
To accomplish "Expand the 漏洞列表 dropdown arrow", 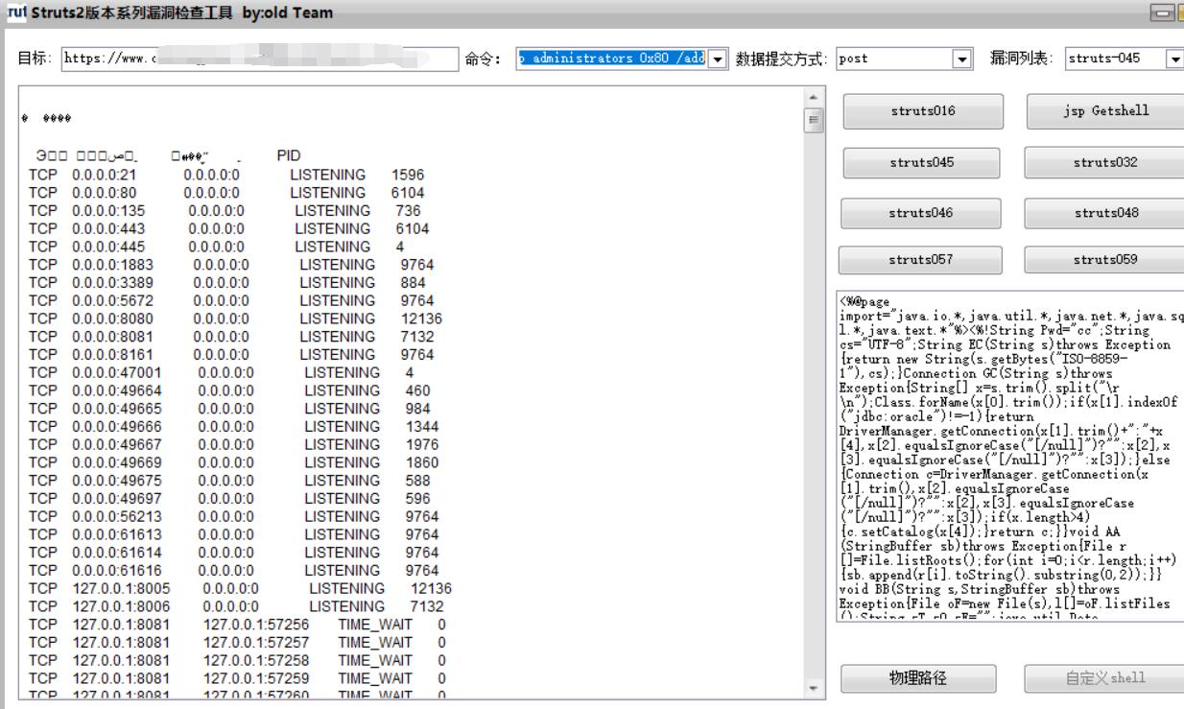I will point(1173,59).
